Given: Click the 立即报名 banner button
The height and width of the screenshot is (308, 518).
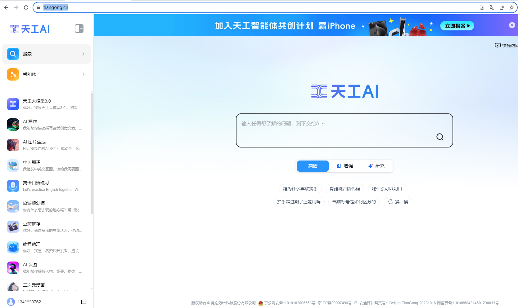Looking at the screenshot, I should (x=457, y=26).
